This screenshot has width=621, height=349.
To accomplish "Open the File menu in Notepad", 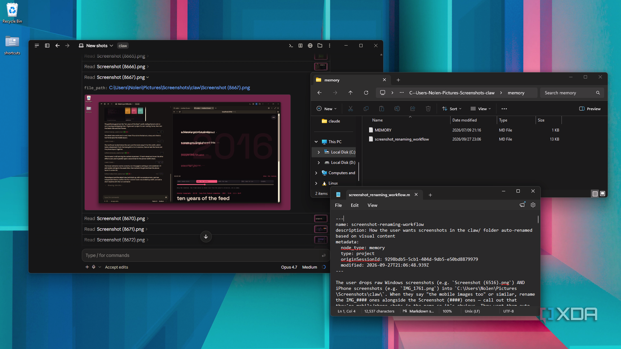I will tap(338, 205).
